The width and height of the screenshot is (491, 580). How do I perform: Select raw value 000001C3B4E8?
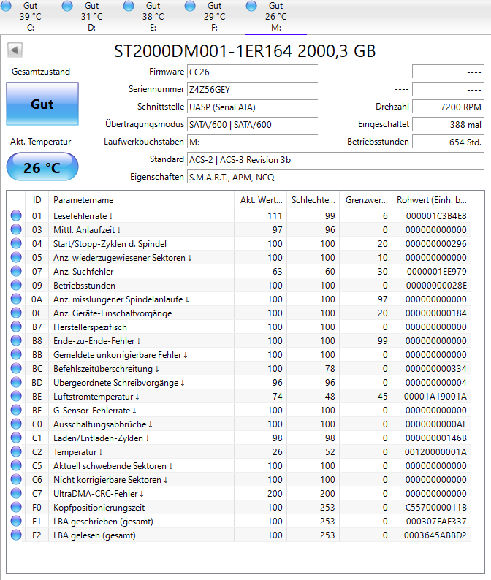[436, 216]
